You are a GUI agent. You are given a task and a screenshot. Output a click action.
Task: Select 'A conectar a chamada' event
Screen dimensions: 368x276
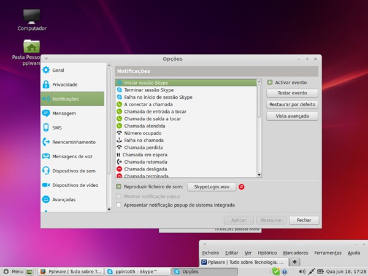(x=186, y=104)
